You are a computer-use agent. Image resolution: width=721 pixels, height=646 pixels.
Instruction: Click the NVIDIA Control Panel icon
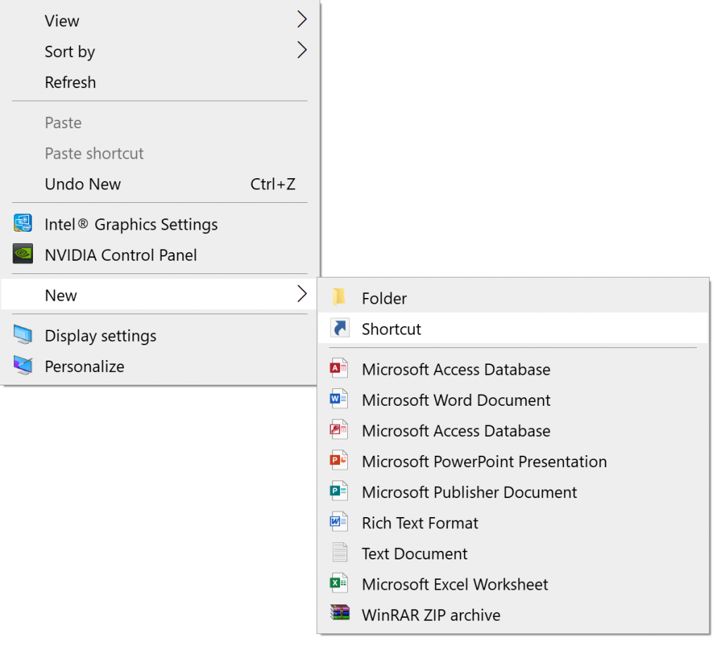point(23,254)
